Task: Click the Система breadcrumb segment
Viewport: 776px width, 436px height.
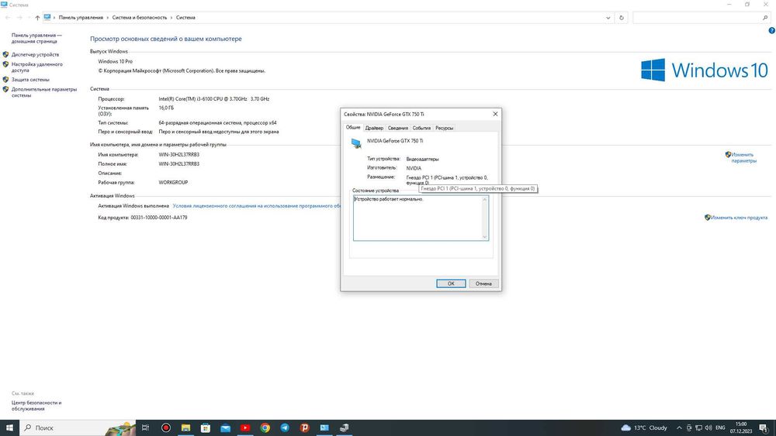Action: tap(185, 18)
